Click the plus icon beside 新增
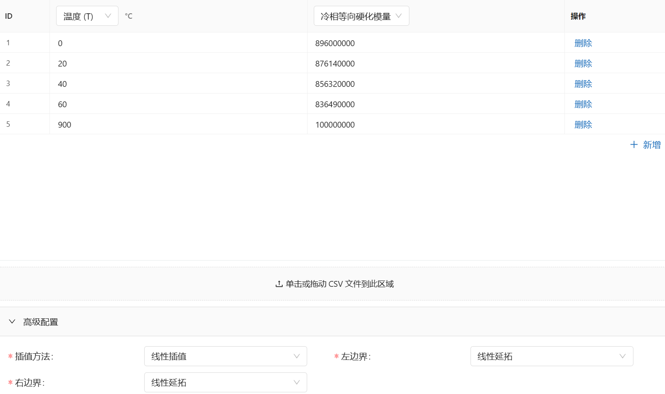 click(x=634, y=145)
